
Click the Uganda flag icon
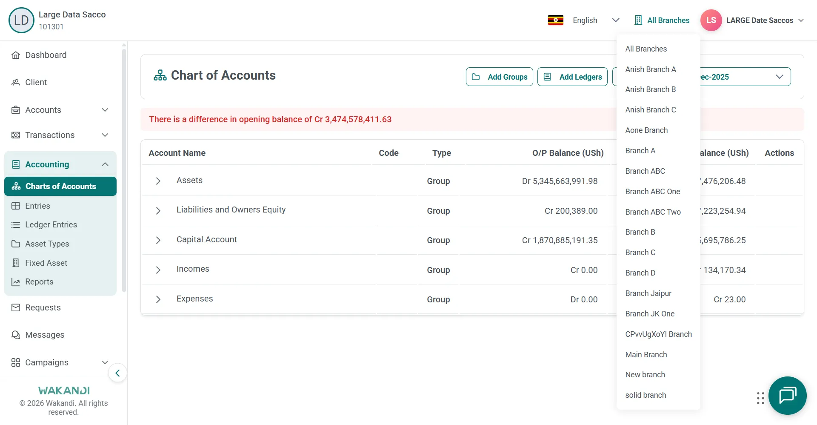(x=556, y=20)
